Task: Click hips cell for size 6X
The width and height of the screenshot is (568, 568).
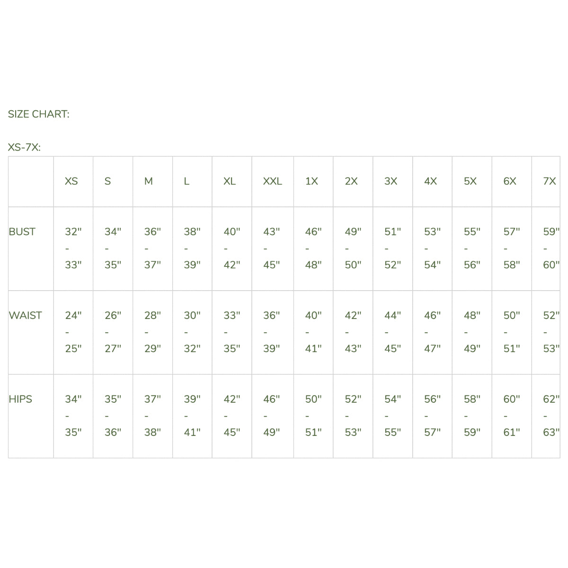Action: 511,416
